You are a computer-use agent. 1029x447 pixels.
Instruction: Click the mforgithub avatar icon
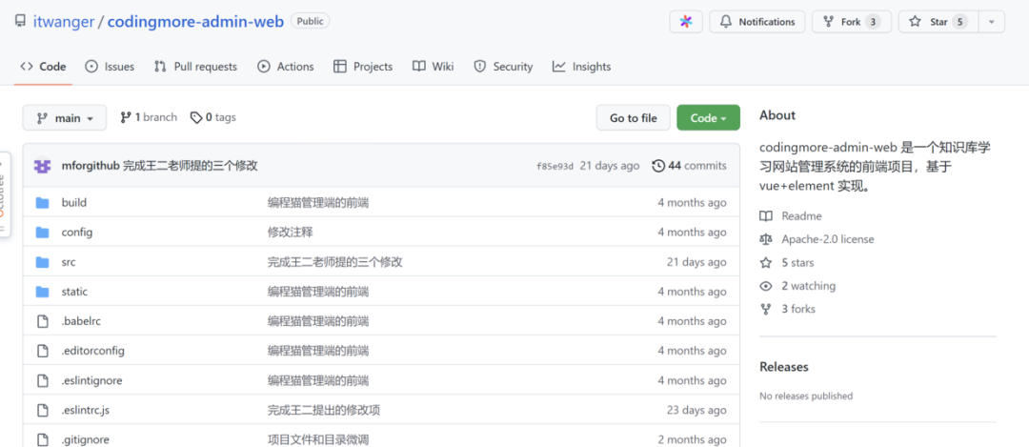(x=43, y=166)
